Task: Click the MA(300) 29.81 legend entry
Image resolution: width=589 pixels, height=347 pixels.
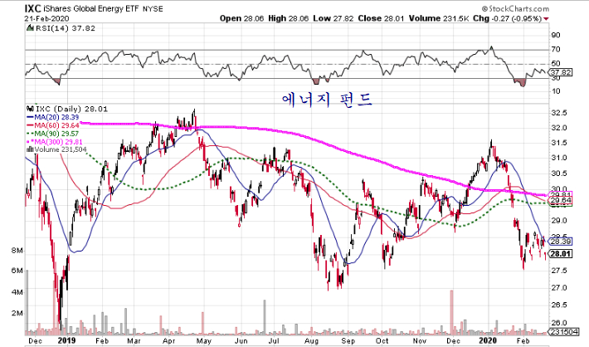Action: (54, 142)
